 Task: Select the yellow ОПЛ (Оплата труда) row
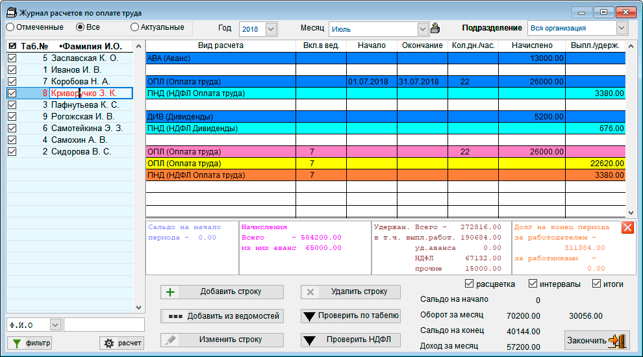(x=385, y=163)
